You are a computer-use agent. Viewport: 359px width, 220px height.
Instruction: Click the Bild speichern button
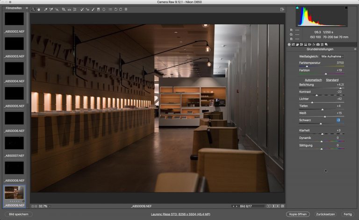coord(19,214)
